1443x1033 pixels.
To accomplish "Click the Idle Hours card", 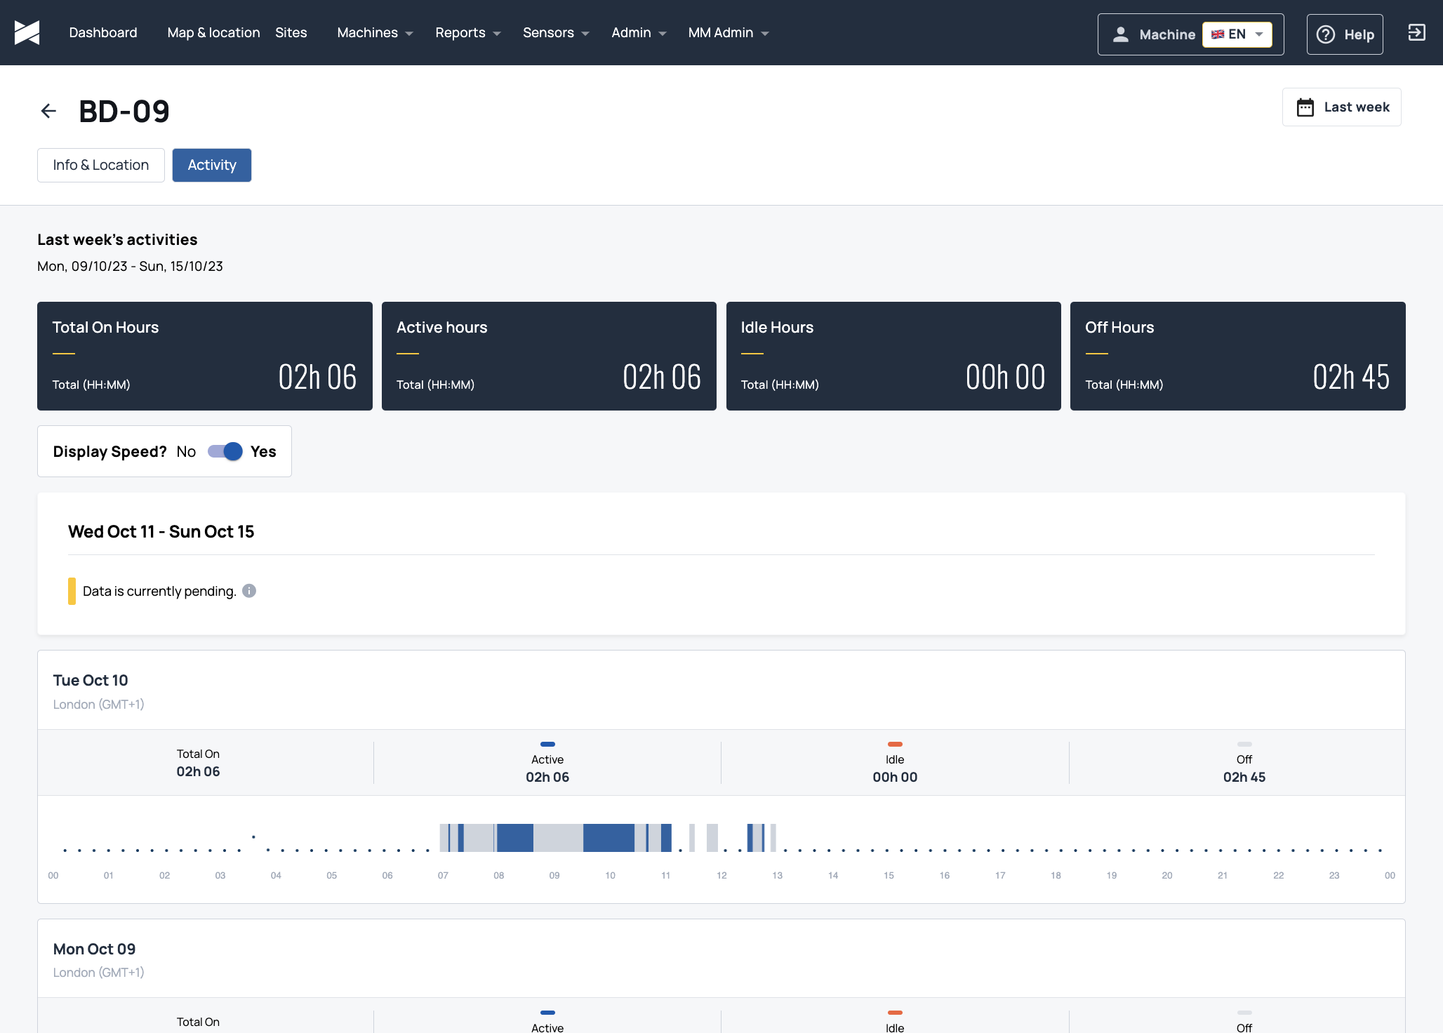I will pos(893,356).
